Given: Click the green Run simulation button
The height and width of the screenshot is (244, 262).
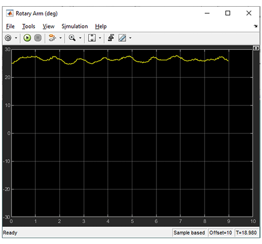Looking at the screenshot, I should click(x=27, y=38).
